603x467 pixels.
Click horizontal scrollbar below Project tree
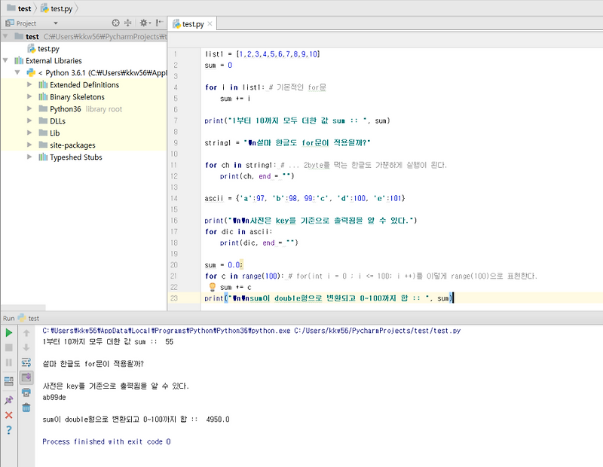(x=23, y=307)
